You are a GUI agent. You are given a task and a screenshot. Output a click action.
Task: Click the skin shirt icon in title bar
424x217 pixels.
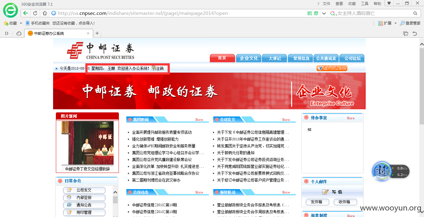(x=389, y=3)
